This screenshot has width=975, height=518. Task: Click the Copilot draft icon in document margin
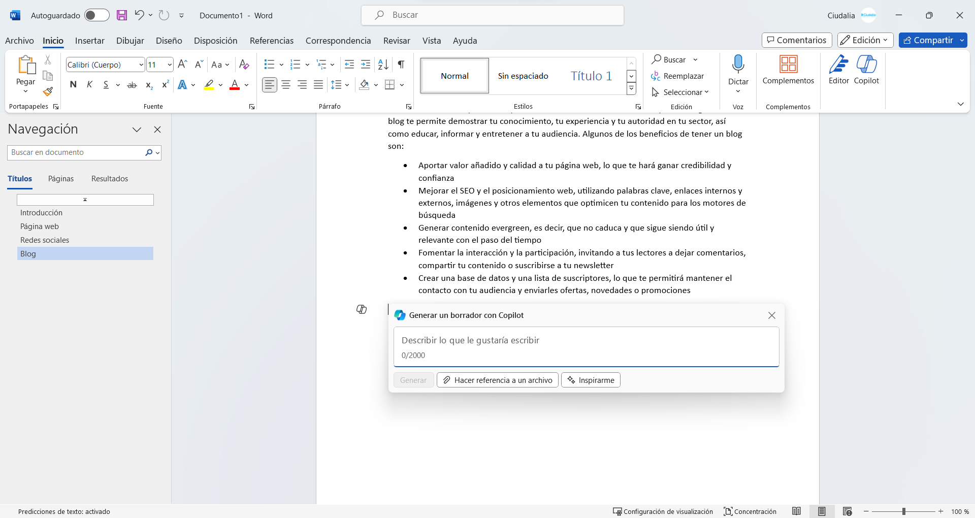(362, 309)
